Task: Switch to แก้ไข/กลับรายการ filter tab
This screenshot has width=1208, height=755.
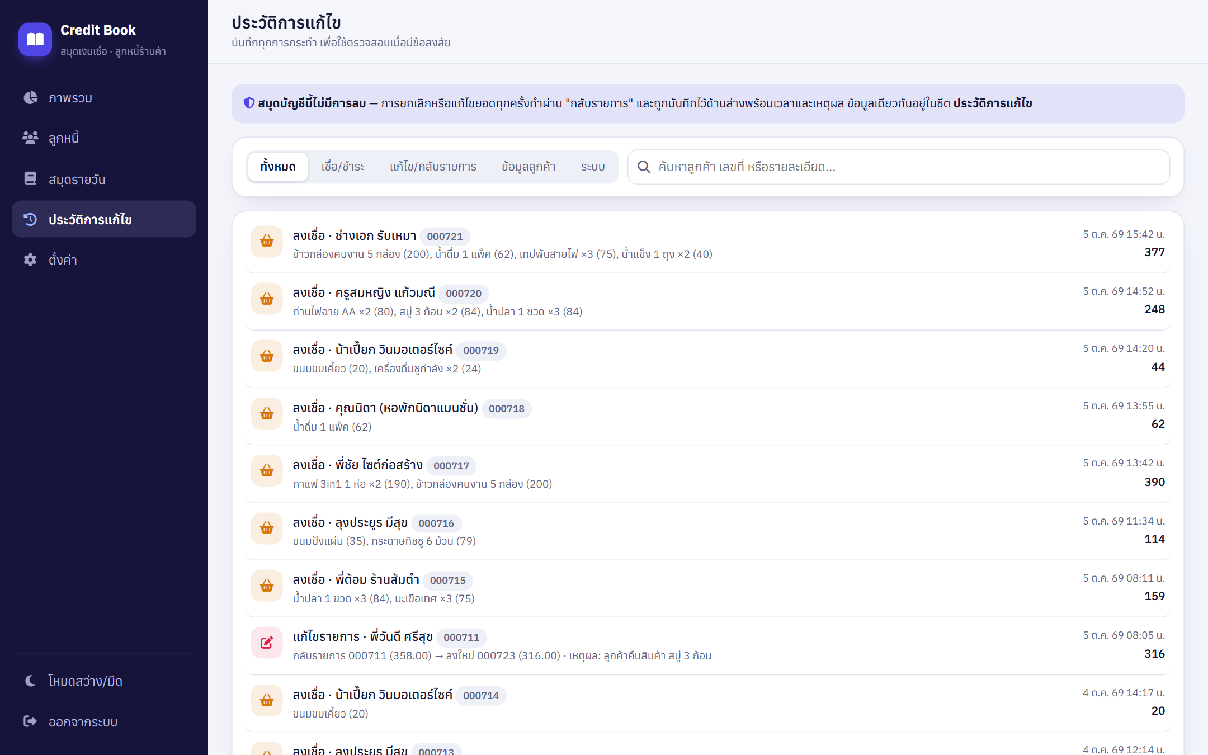Action: (433, 167)
